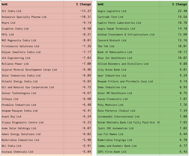Click Aster DM Healthcare Ltd

click(x=128, y=93)
